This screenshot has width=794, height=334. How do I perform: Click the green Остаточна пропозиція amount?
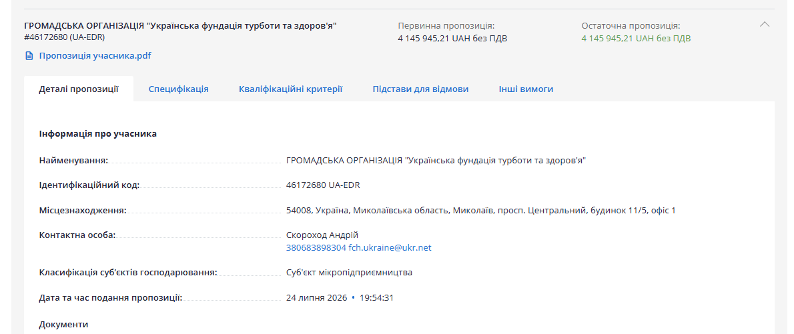(x=636, y=39)
